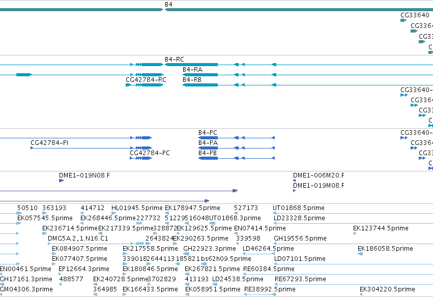Select the HL01945.5prime EST label
This screenshot has height=297, width=433.
click(137, 208)
